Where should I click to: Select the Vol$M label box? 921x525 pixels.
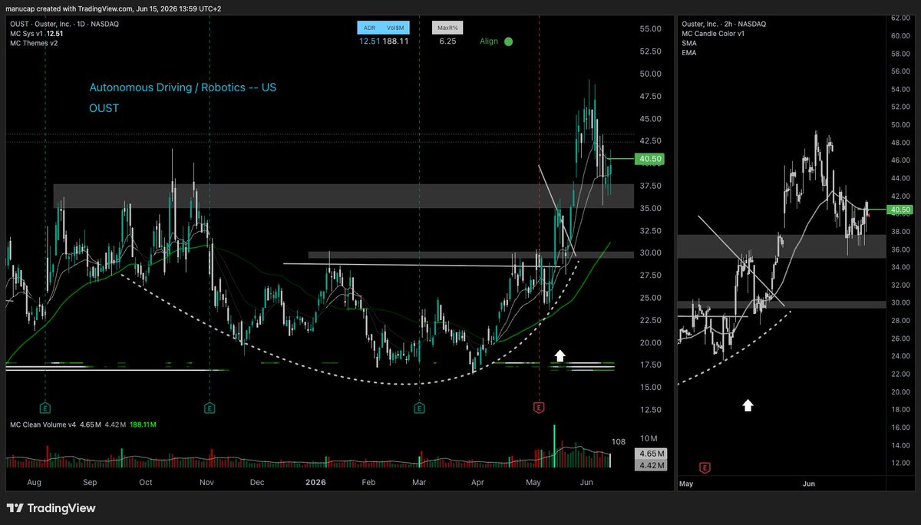[396, 28]
